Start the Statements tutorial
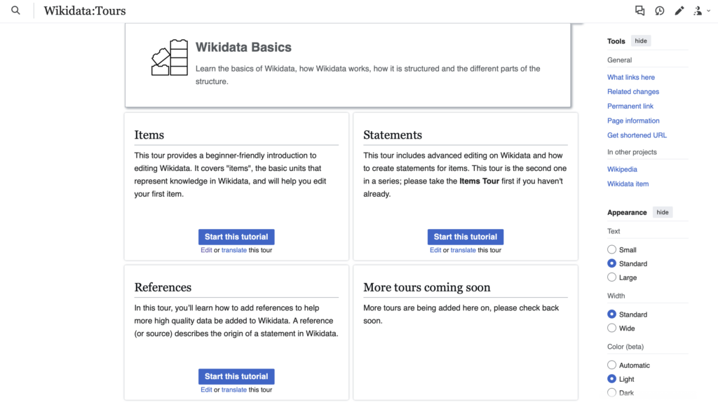718x407 pixels. pyautogui.click(x=466, y=237)
